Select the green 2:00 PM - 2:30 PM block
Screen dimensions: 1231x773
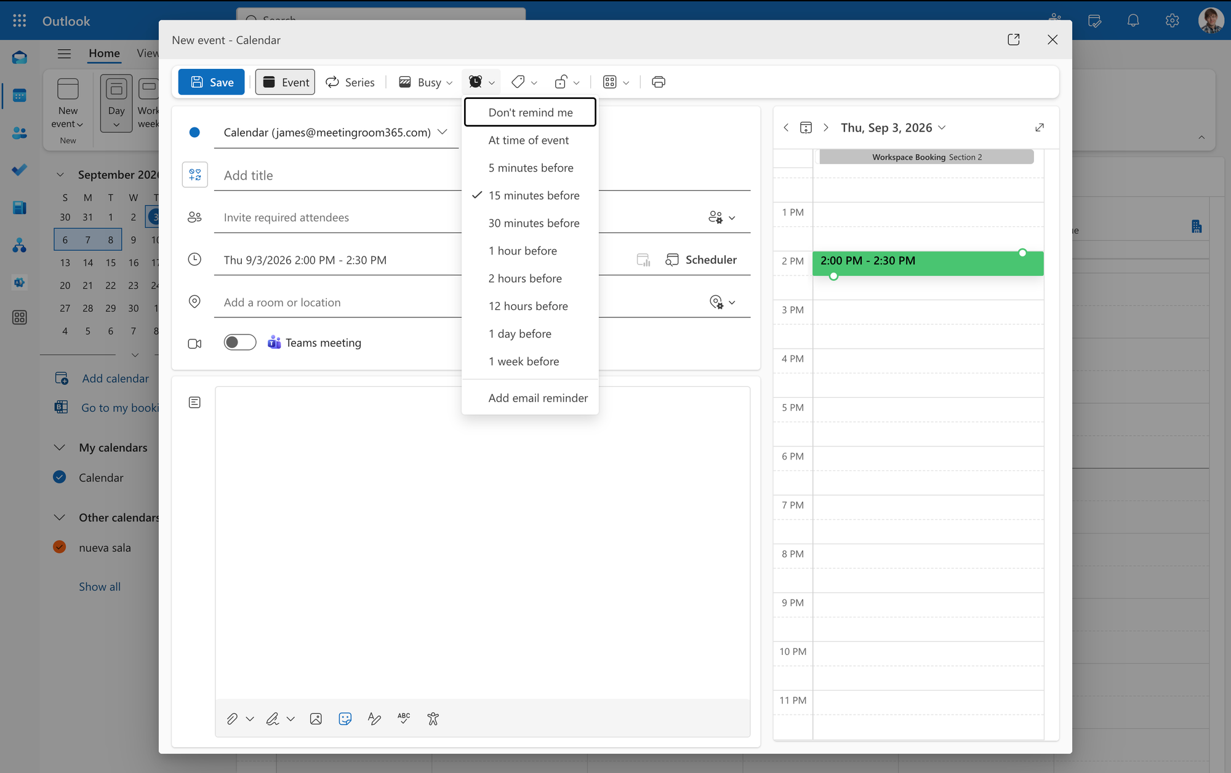[x=928, y=263]
